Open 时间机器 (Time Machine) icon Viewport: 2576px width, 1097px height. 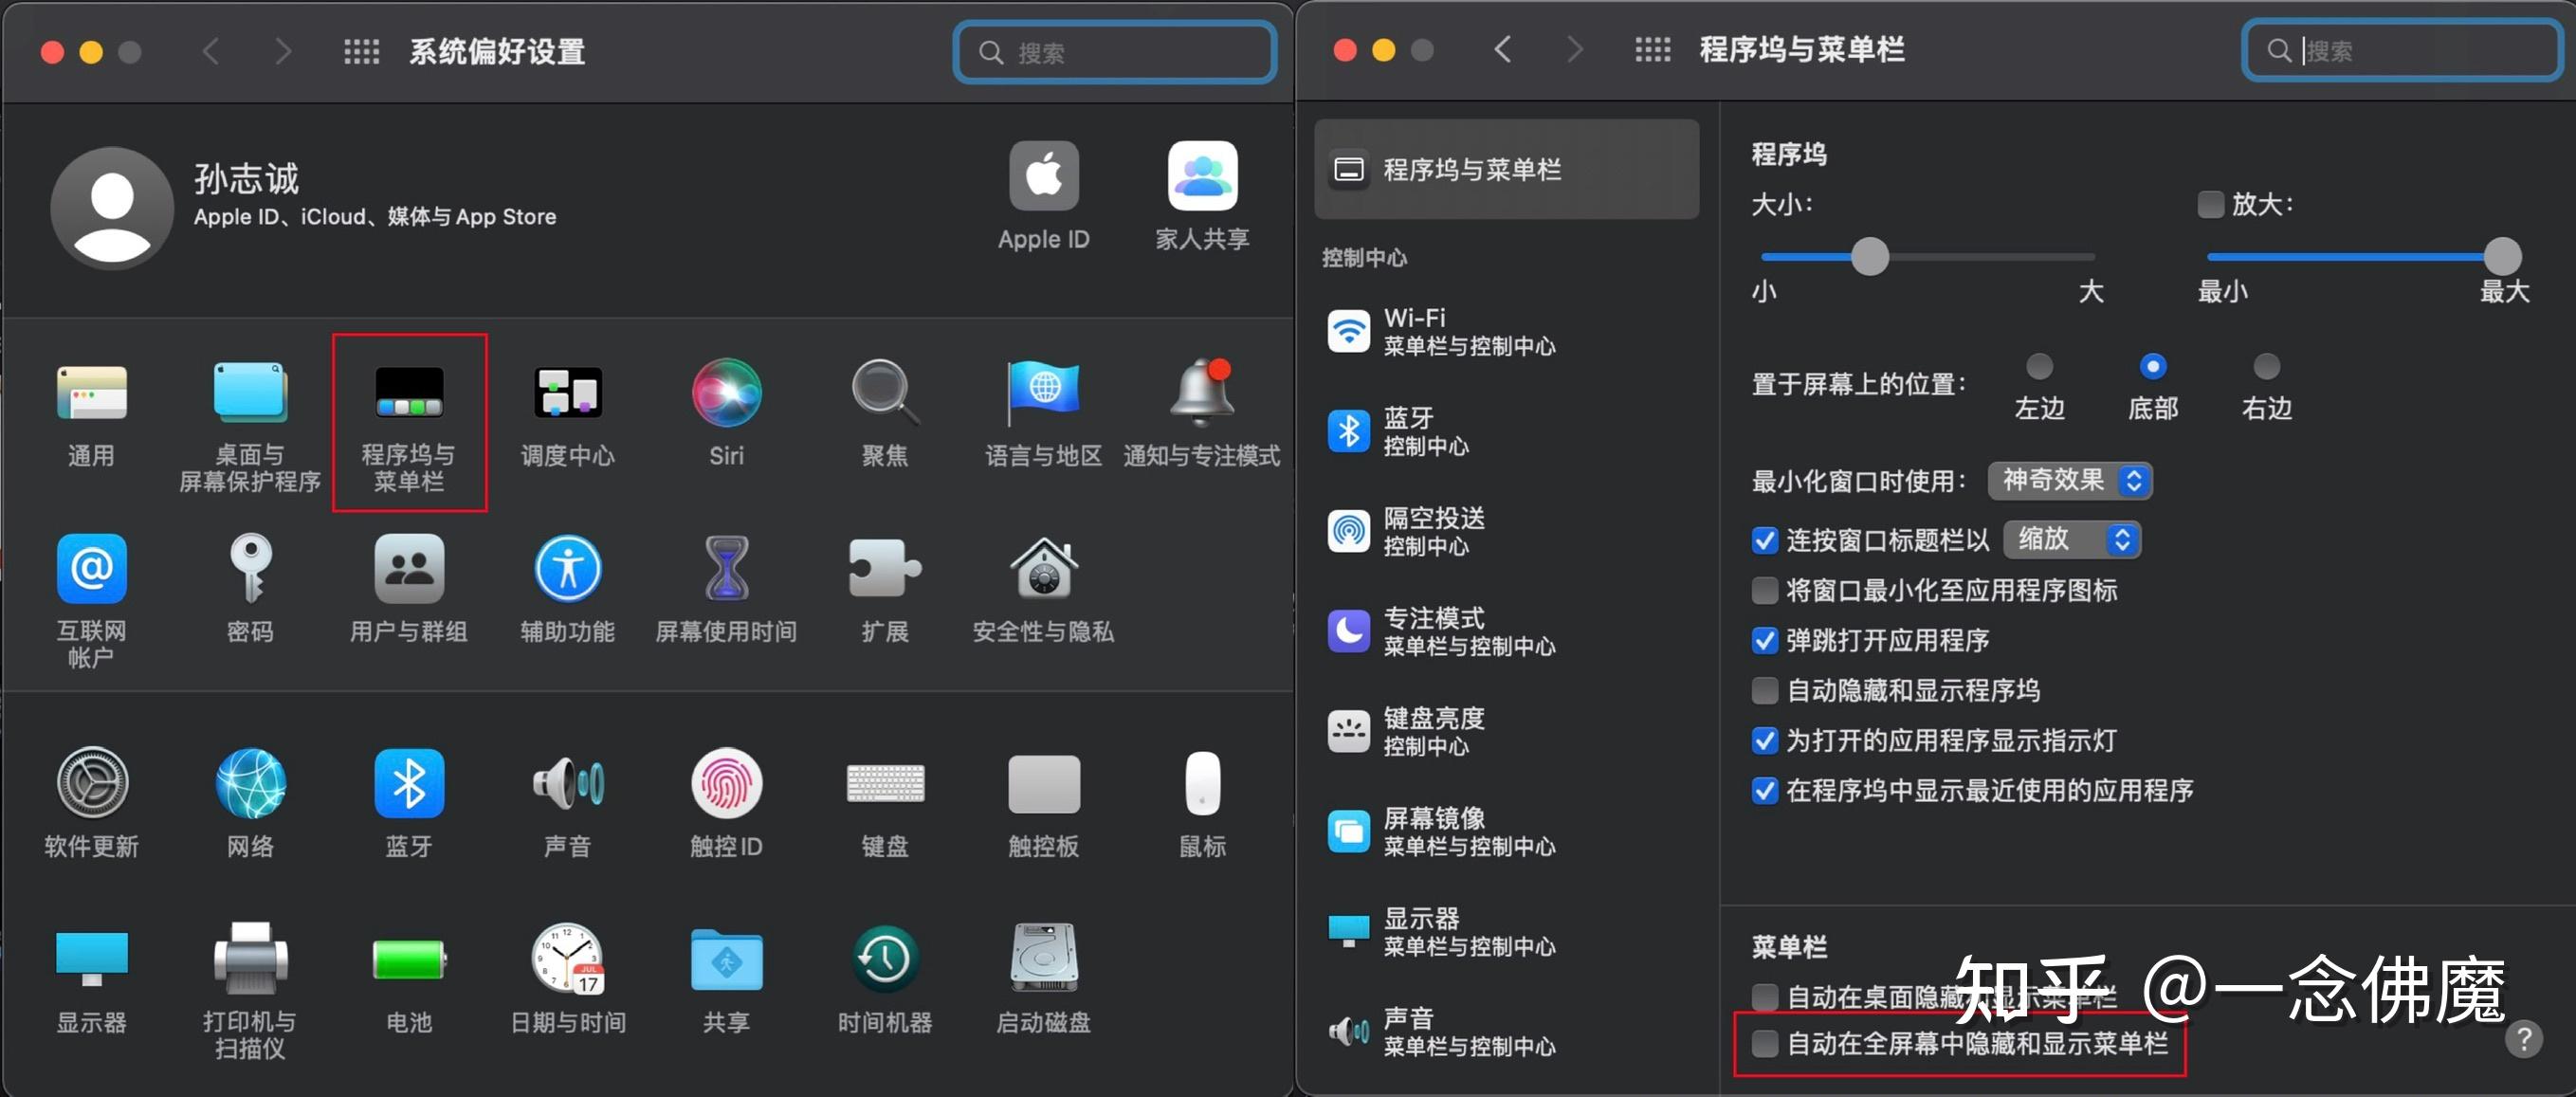coord(885,960)
